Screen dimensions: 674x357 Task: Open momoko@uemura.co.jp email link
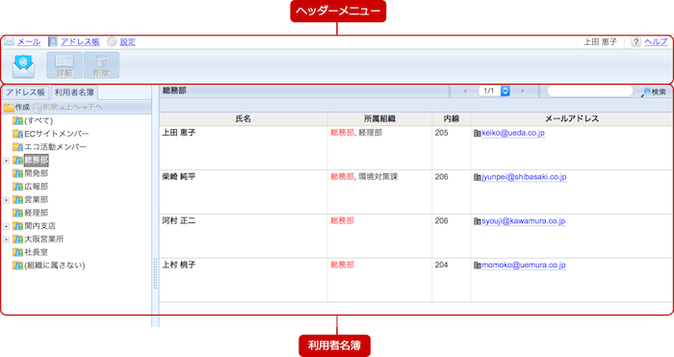[524, 266]
